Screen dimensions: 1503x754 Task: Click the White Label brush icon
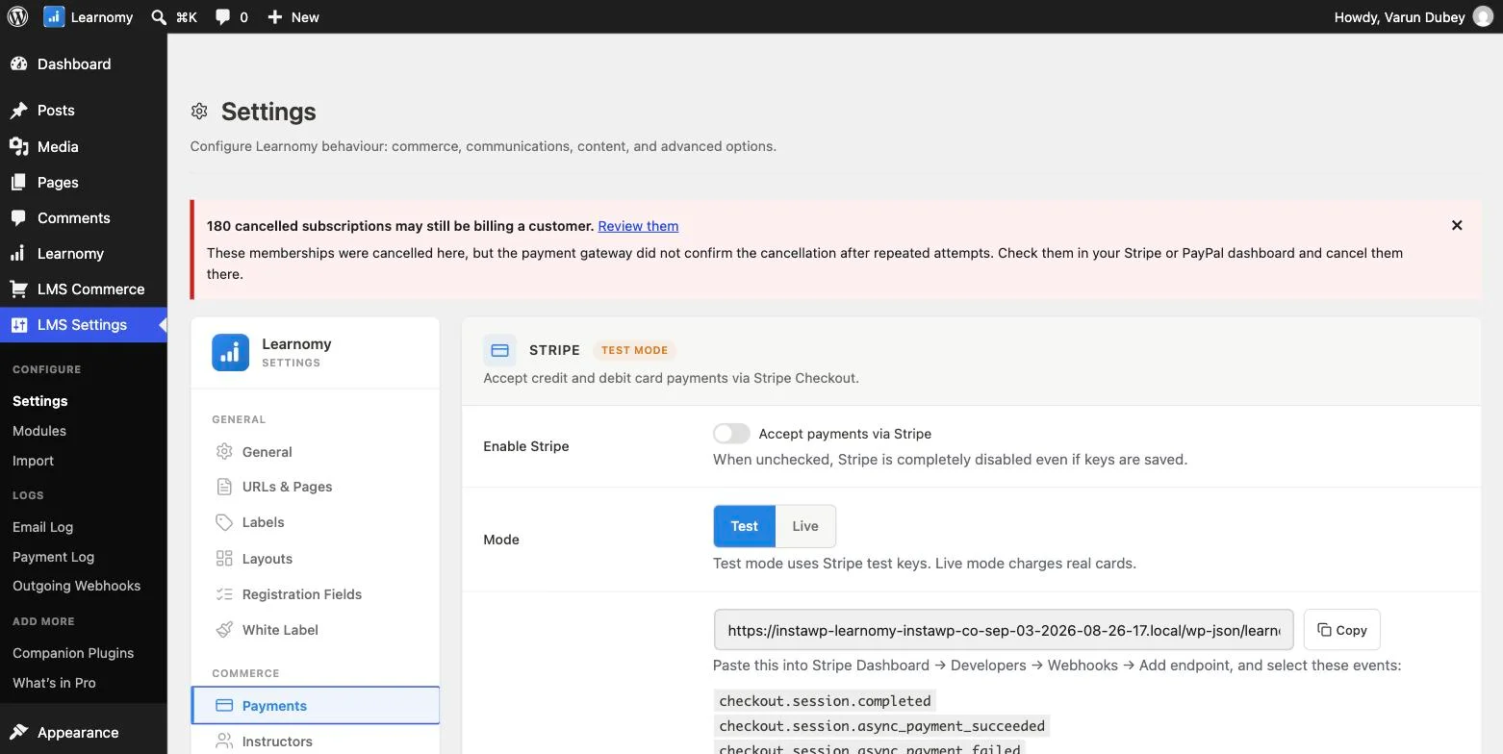pos(224,630)
